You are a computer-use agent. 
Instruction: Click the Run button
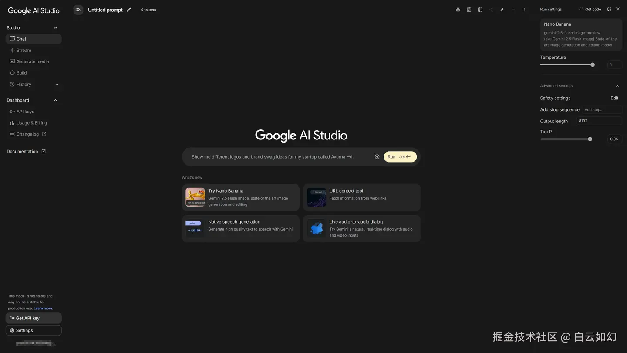400,157
